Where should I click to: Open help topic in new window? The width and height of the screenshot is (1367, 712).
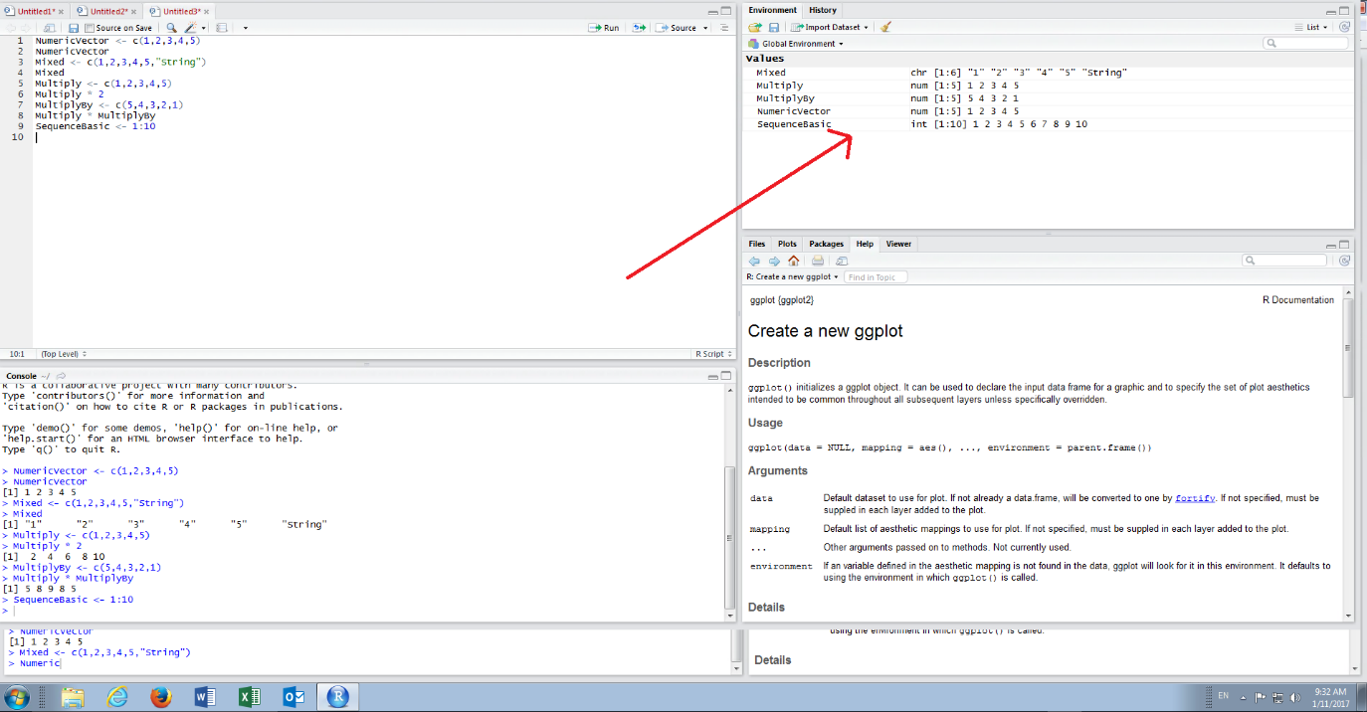click(841, 262)
